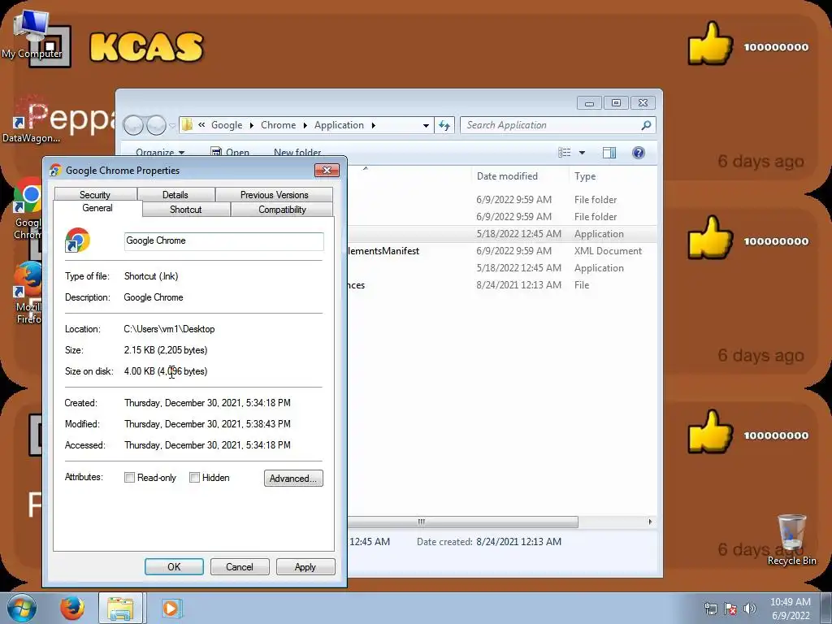This screenshot has width=832, height=624.
Task: Open address bar history dropdown
Action: (426, 126)
